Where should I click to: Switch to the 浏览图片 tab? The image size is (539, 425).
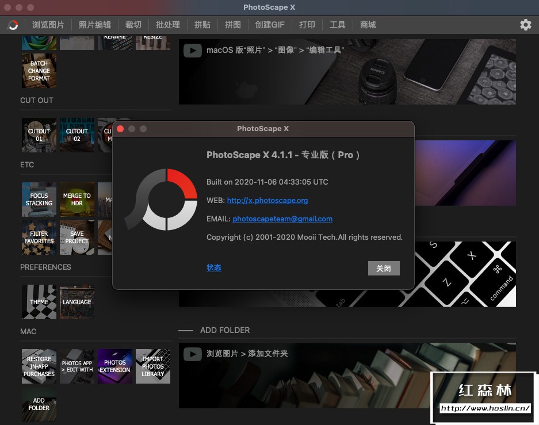48,25
